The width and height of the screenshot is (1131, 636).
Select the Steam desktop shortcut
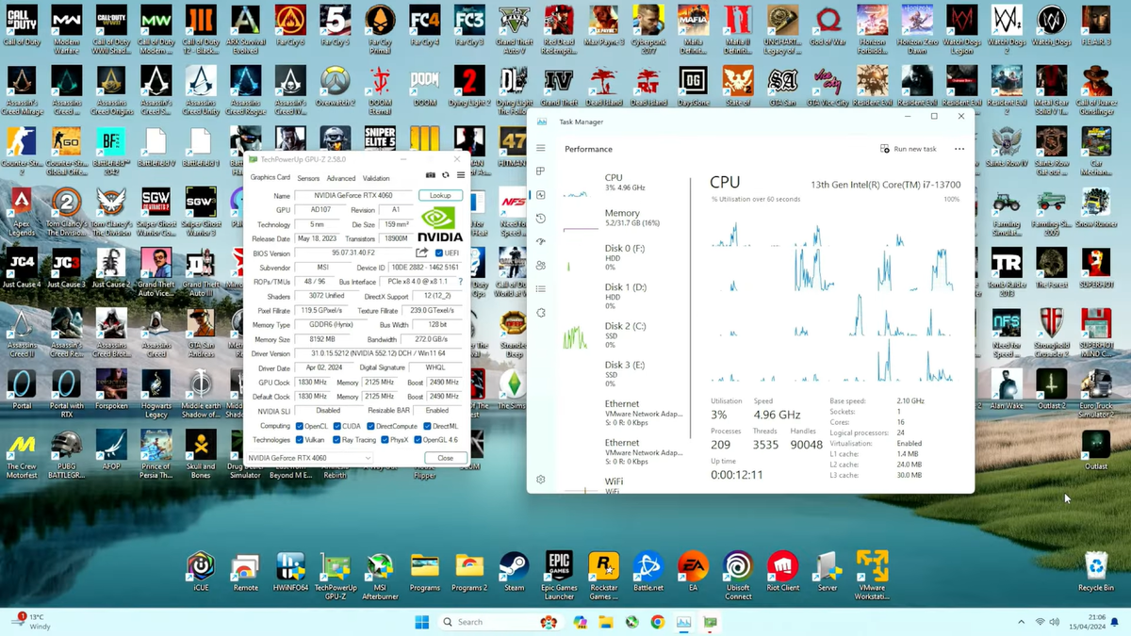[514, 571]
